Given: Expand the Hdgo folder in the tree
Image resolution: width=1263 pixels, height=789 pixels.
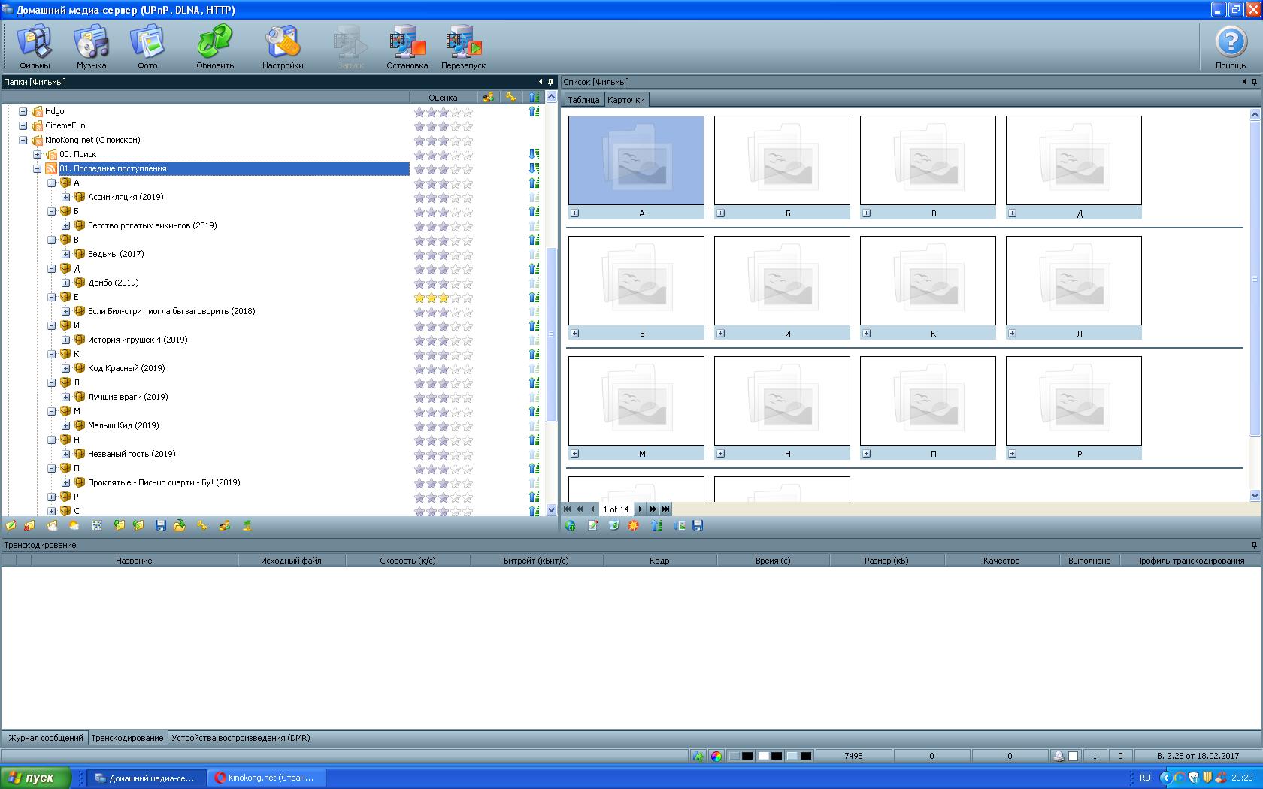Looking at the screenshot, I should [23, 111].
